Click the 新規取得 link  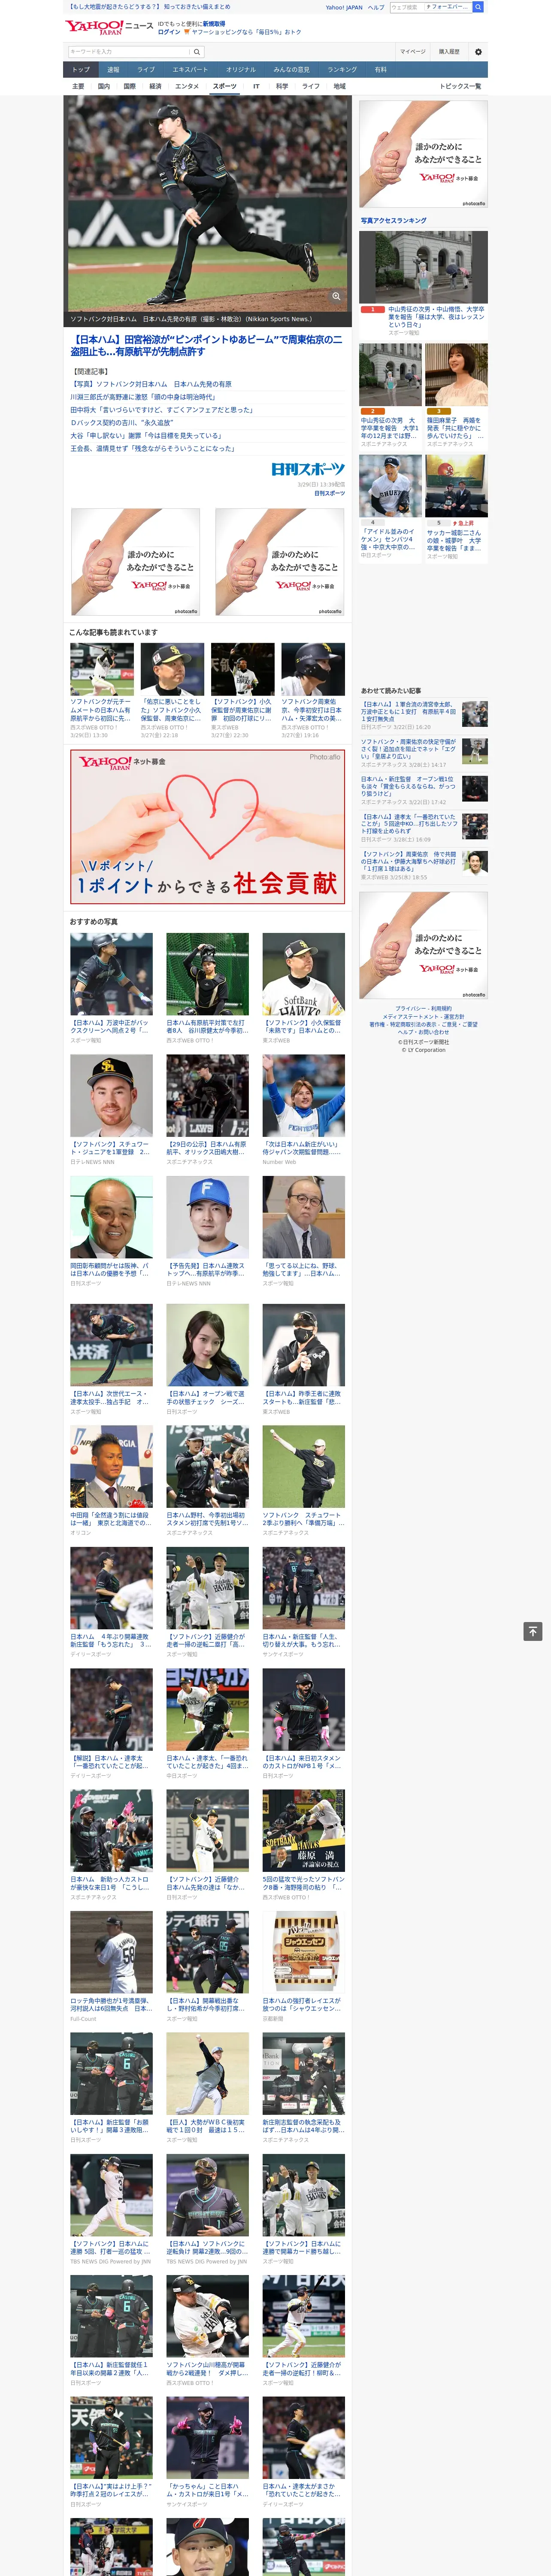pos(214,24)
